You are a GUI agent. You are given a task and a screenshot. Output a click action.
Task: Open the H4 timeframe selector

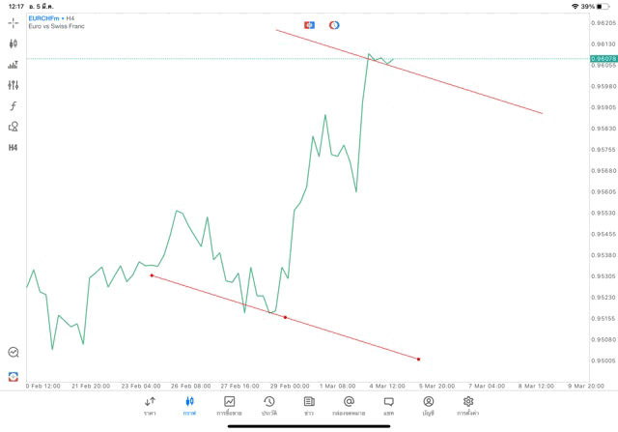click(14, 147)
